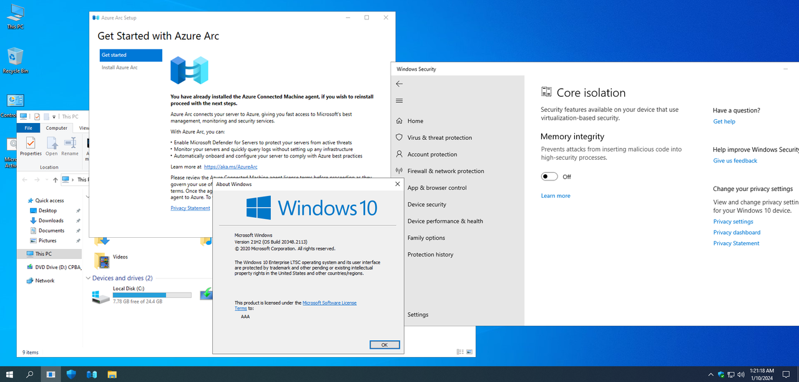Open Task View on the taskbar
799x382 pixels.
[51, 375]
